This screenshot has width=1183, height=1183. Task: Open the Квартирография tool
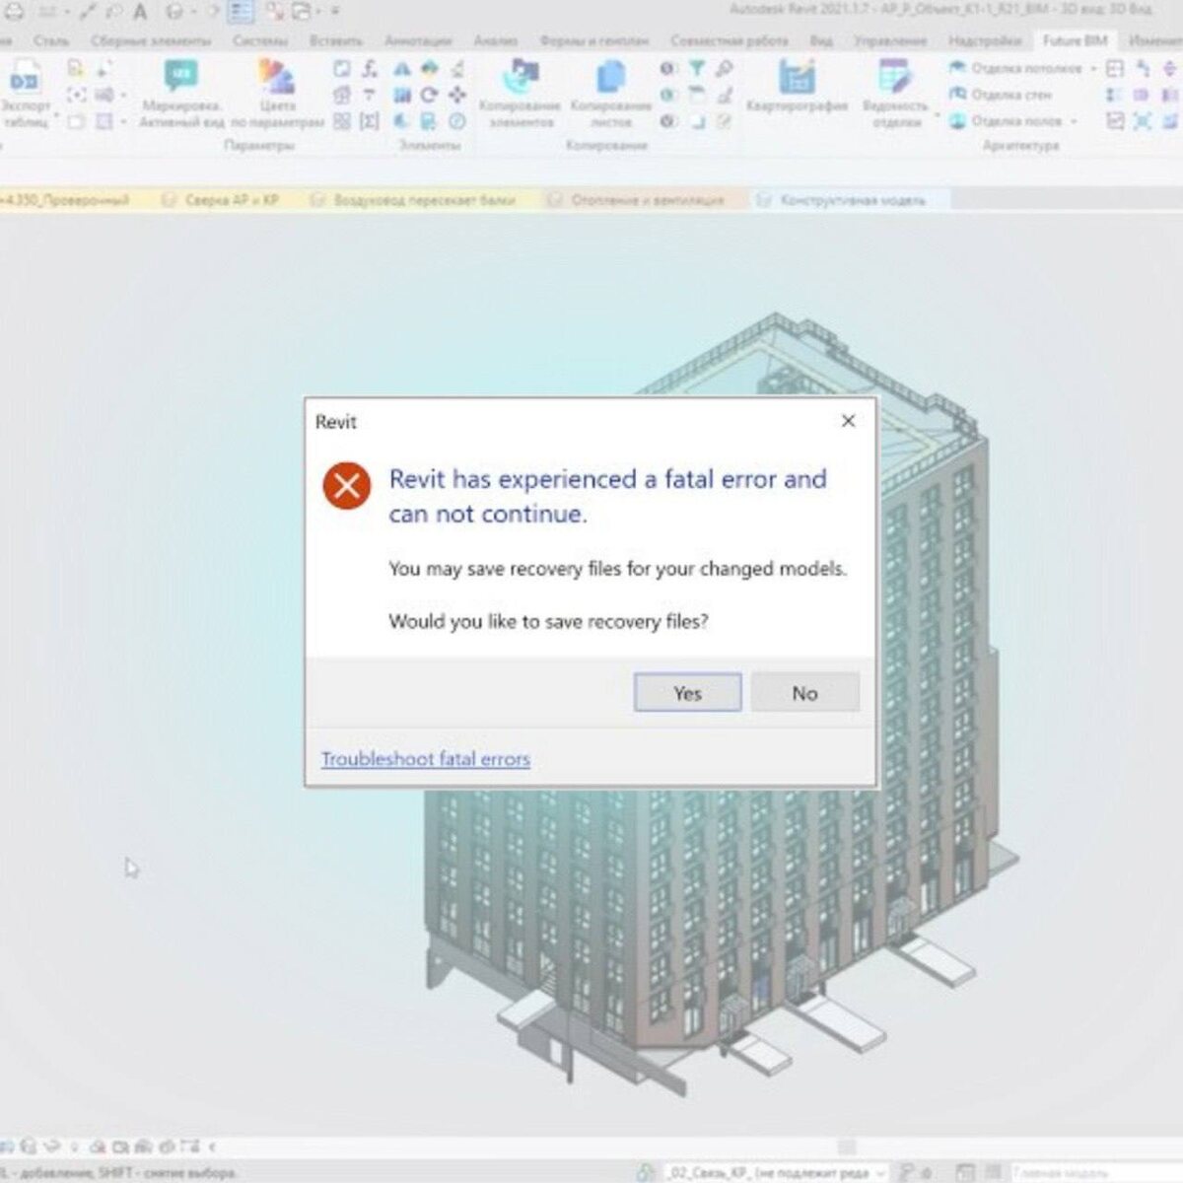pyautogui.click(x=797, y=86)
